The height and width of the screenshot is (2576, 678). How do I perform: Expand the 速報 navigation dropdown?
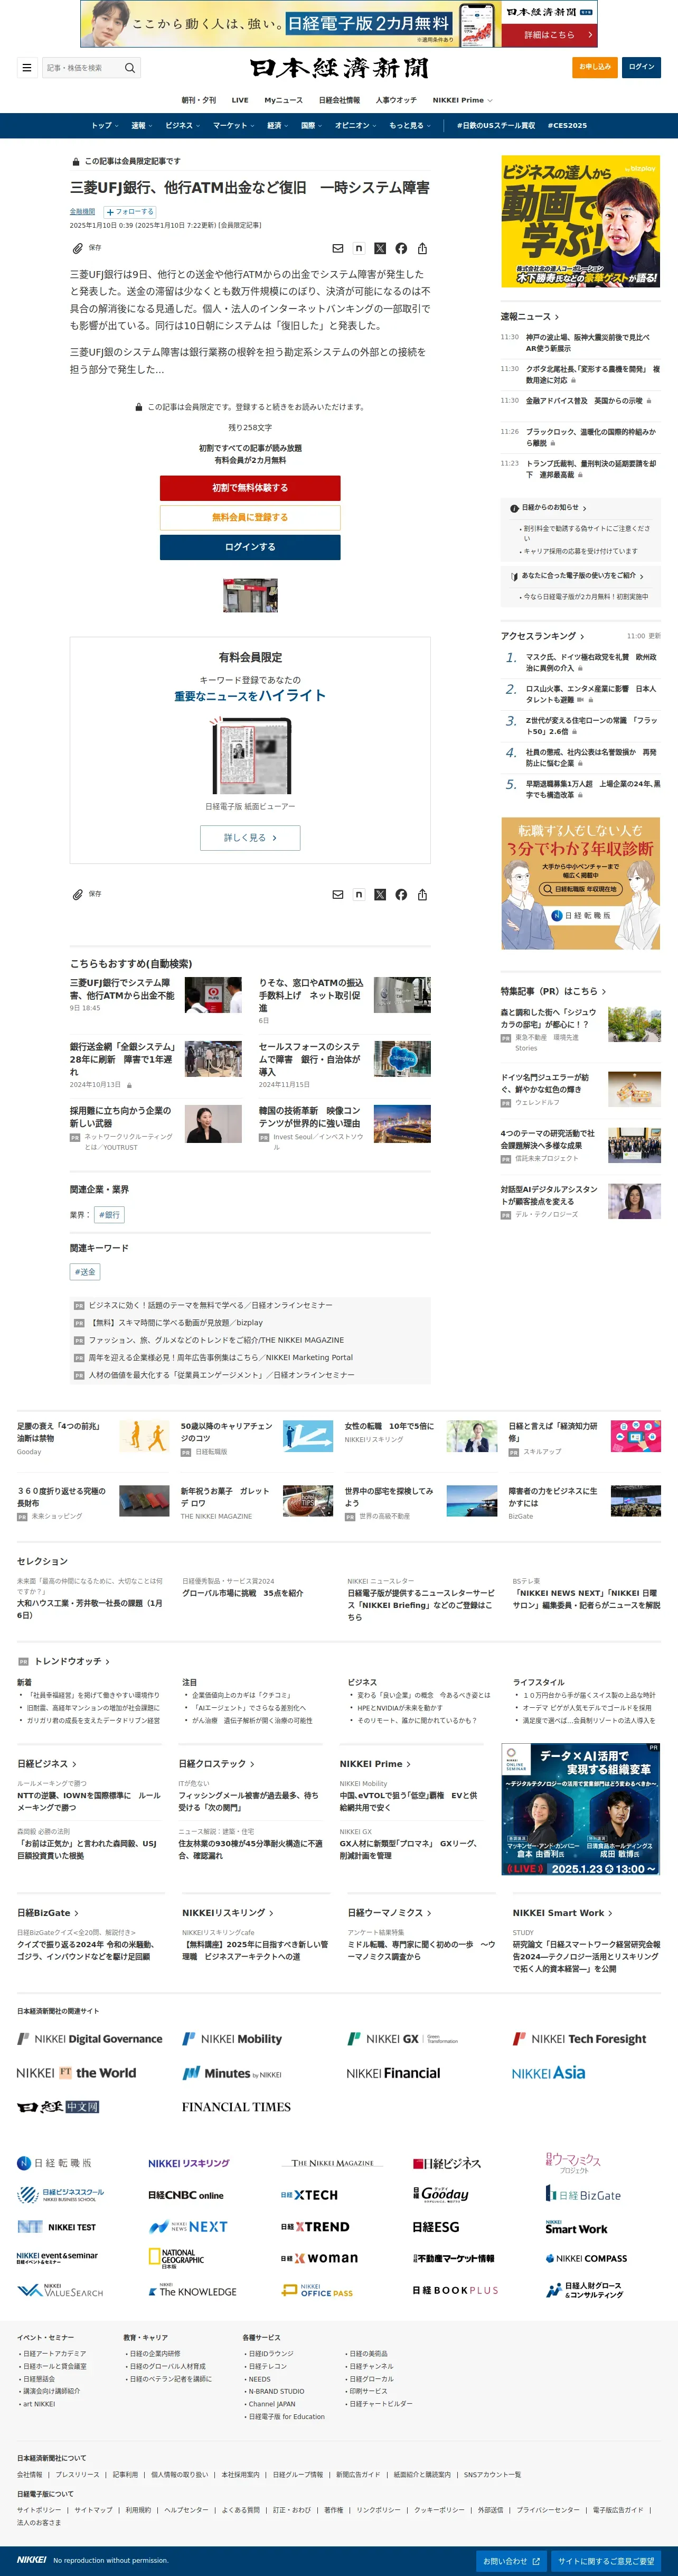(141, 126)
